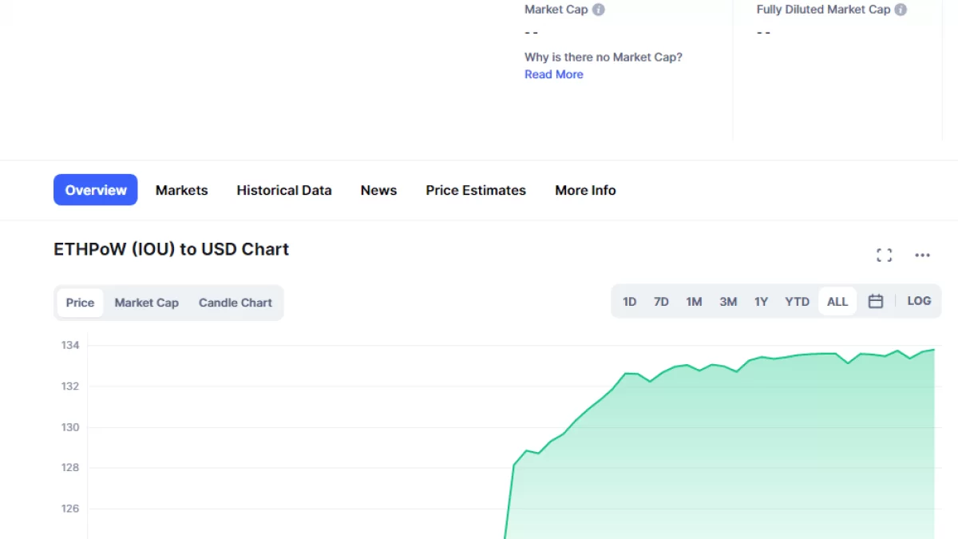Click the Market Cap info icon
958x539 pixels.
[599, 10]
